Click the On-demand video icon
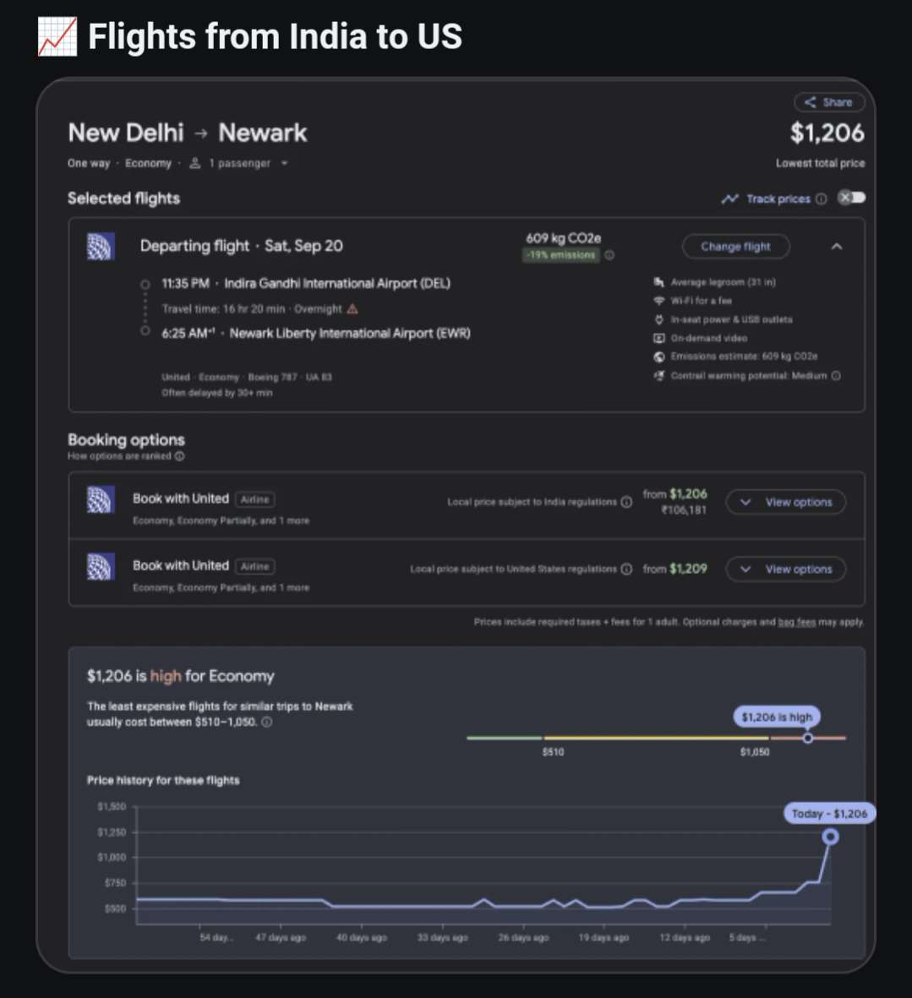The image size is (912, 998). [658, 338]
